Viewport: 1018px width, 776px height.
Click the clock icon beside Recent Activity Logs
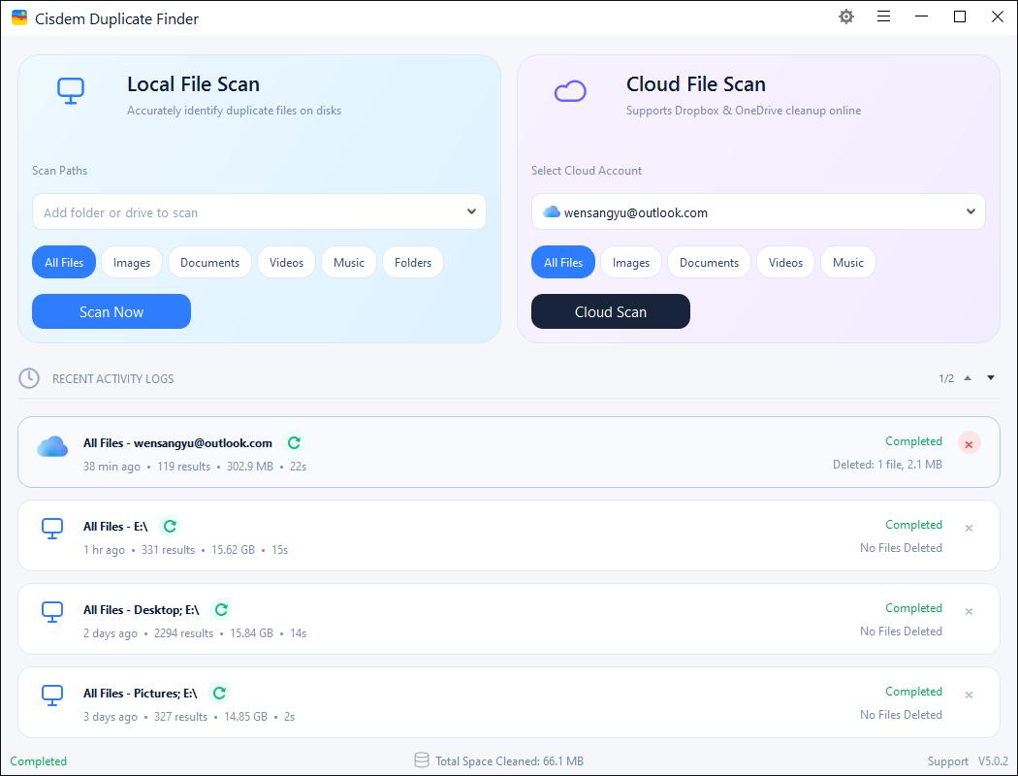(x=28, y=378)
